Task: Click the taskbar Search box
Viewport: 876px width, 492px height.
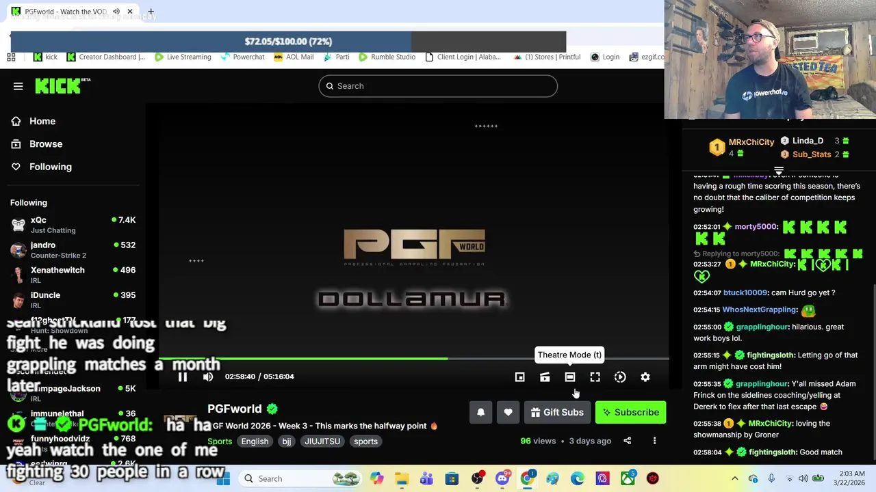Action: point(301,478)
